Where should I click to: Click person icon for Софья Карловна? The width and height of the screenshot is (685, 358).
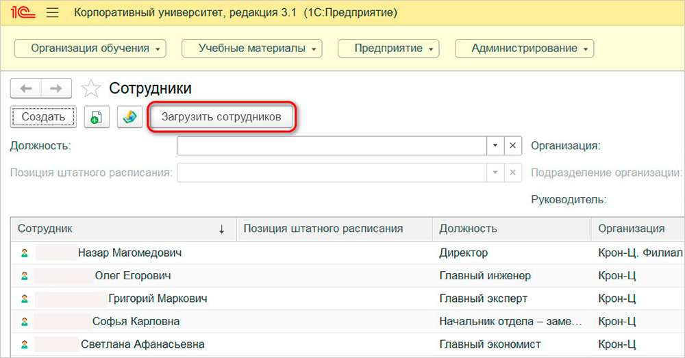25,322
